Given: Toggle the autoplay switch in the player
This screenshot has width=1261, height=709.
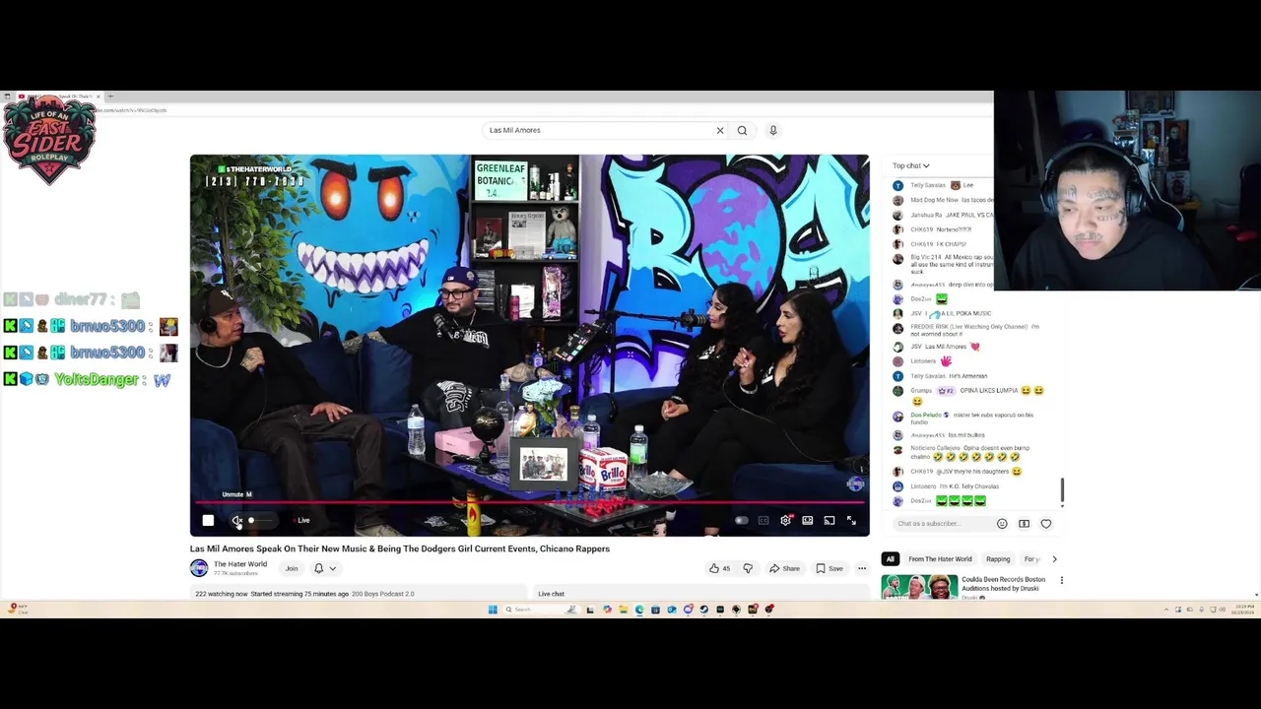Looking at the screenshot, I should click(x=741, y=520).
